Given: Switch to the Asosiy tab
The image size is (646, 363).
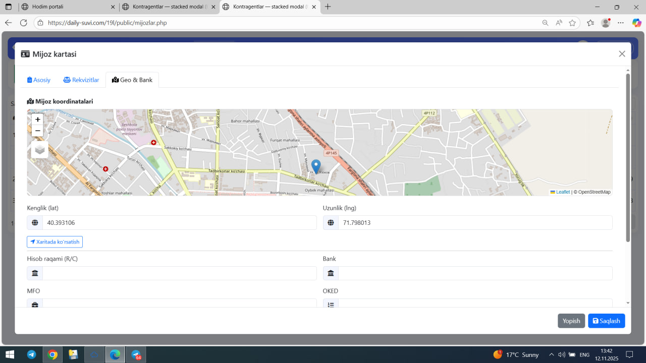Looking at the screenshot, I should pyautogui.click(x=39, y=80).
